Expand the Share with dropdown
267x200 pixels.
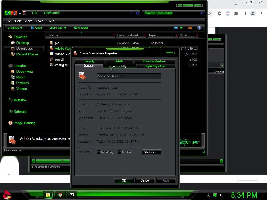click(58, 28)
